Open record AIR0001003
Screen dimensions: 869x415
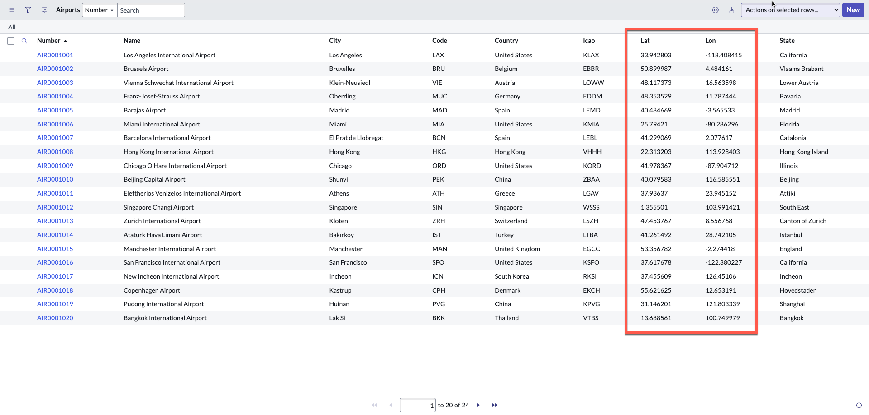point(55,83)
